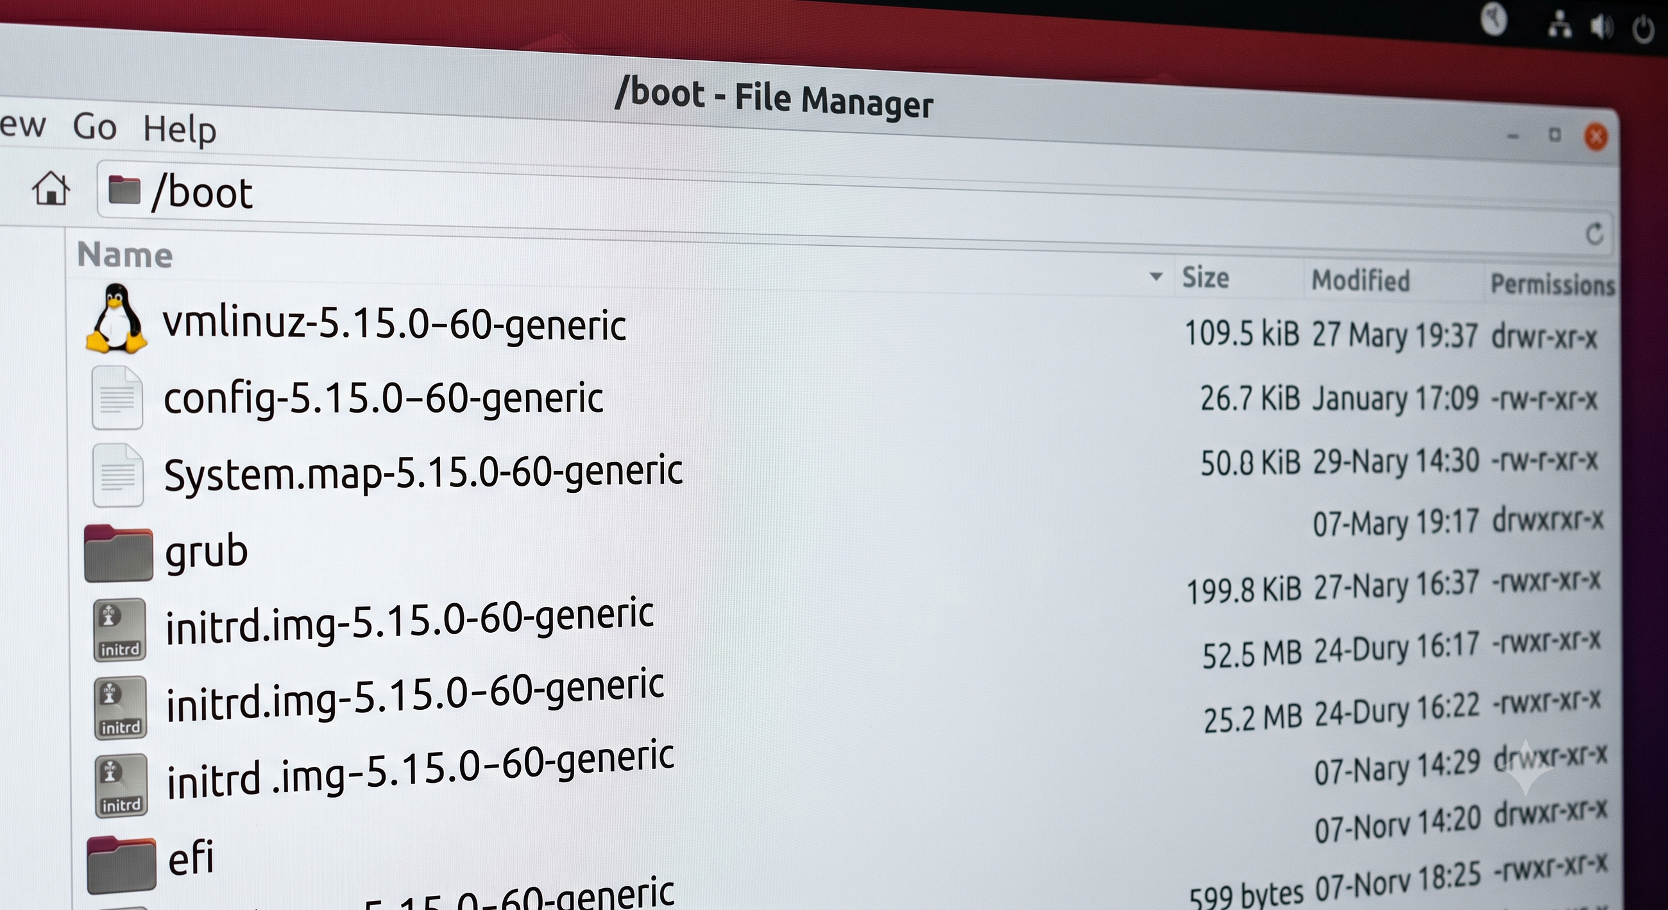The image size is (1668, 910).
Task: Click the modified date 07-Mary 19:17
Action: (x=1396, y=522)
